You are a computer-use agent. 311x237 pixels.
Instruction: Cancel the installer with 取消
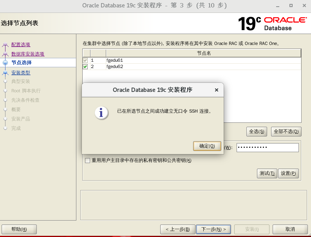tap(290, 229)
